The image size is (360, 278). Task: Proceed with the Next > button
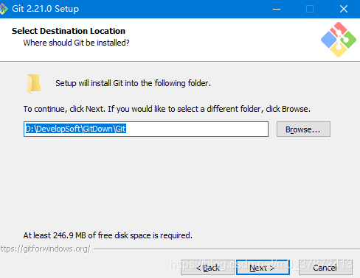263,268
